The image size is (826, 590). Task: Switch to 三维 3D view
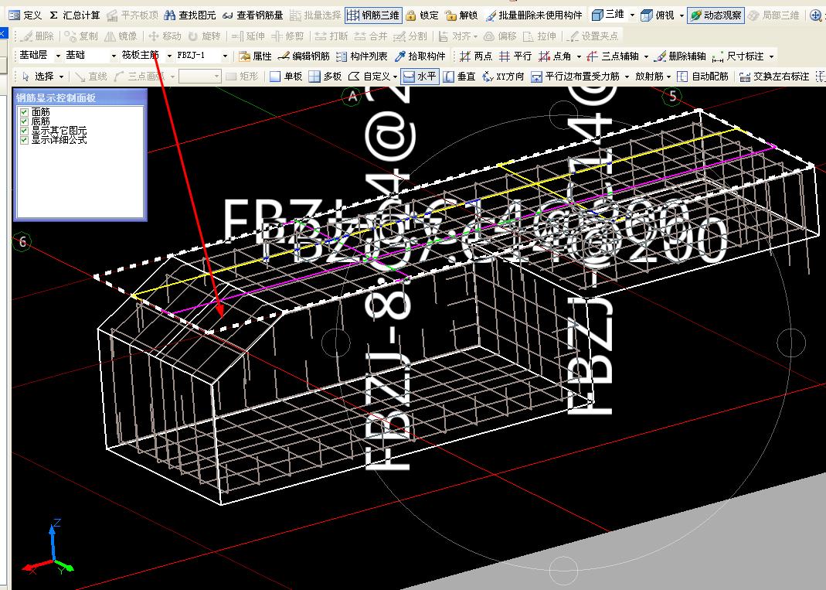pyautogui.click(x=608, y=15)
